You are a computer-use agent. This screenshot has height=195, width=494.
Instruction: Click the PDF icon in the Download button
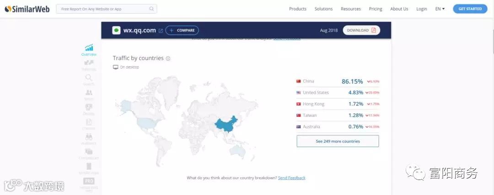point(374,30)
